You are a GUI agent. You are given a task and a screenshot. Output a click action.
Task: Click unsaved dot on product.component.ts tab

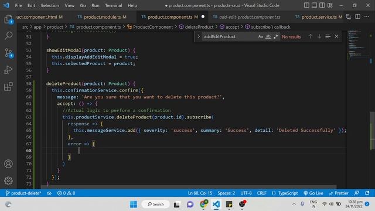203,17
